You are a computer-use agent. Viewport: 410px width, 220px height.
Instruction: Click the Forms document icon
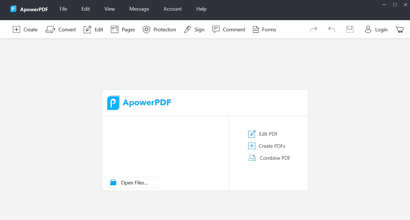[256, 29]
